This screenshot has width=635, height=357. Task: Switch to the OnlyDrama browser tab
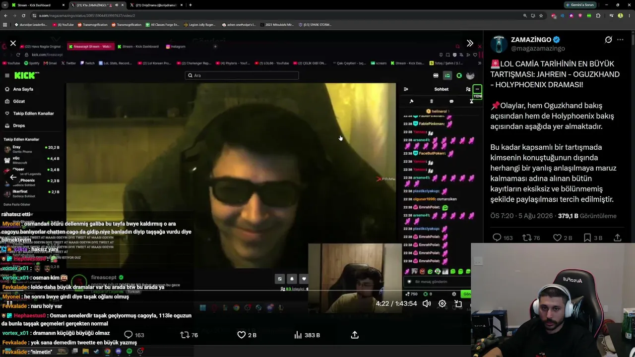click(156, 5)
